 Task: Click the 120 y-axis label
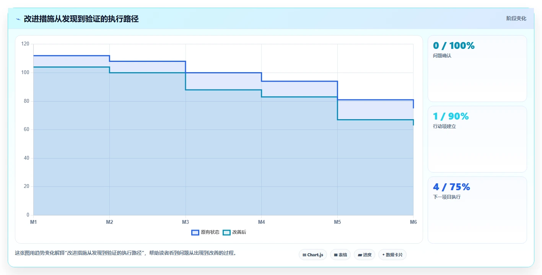coord(25,44)
